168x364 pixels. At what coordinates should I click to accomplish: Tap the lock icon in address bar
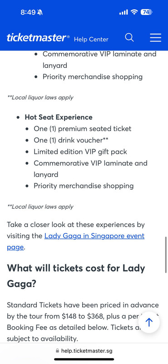click(58, 350)
